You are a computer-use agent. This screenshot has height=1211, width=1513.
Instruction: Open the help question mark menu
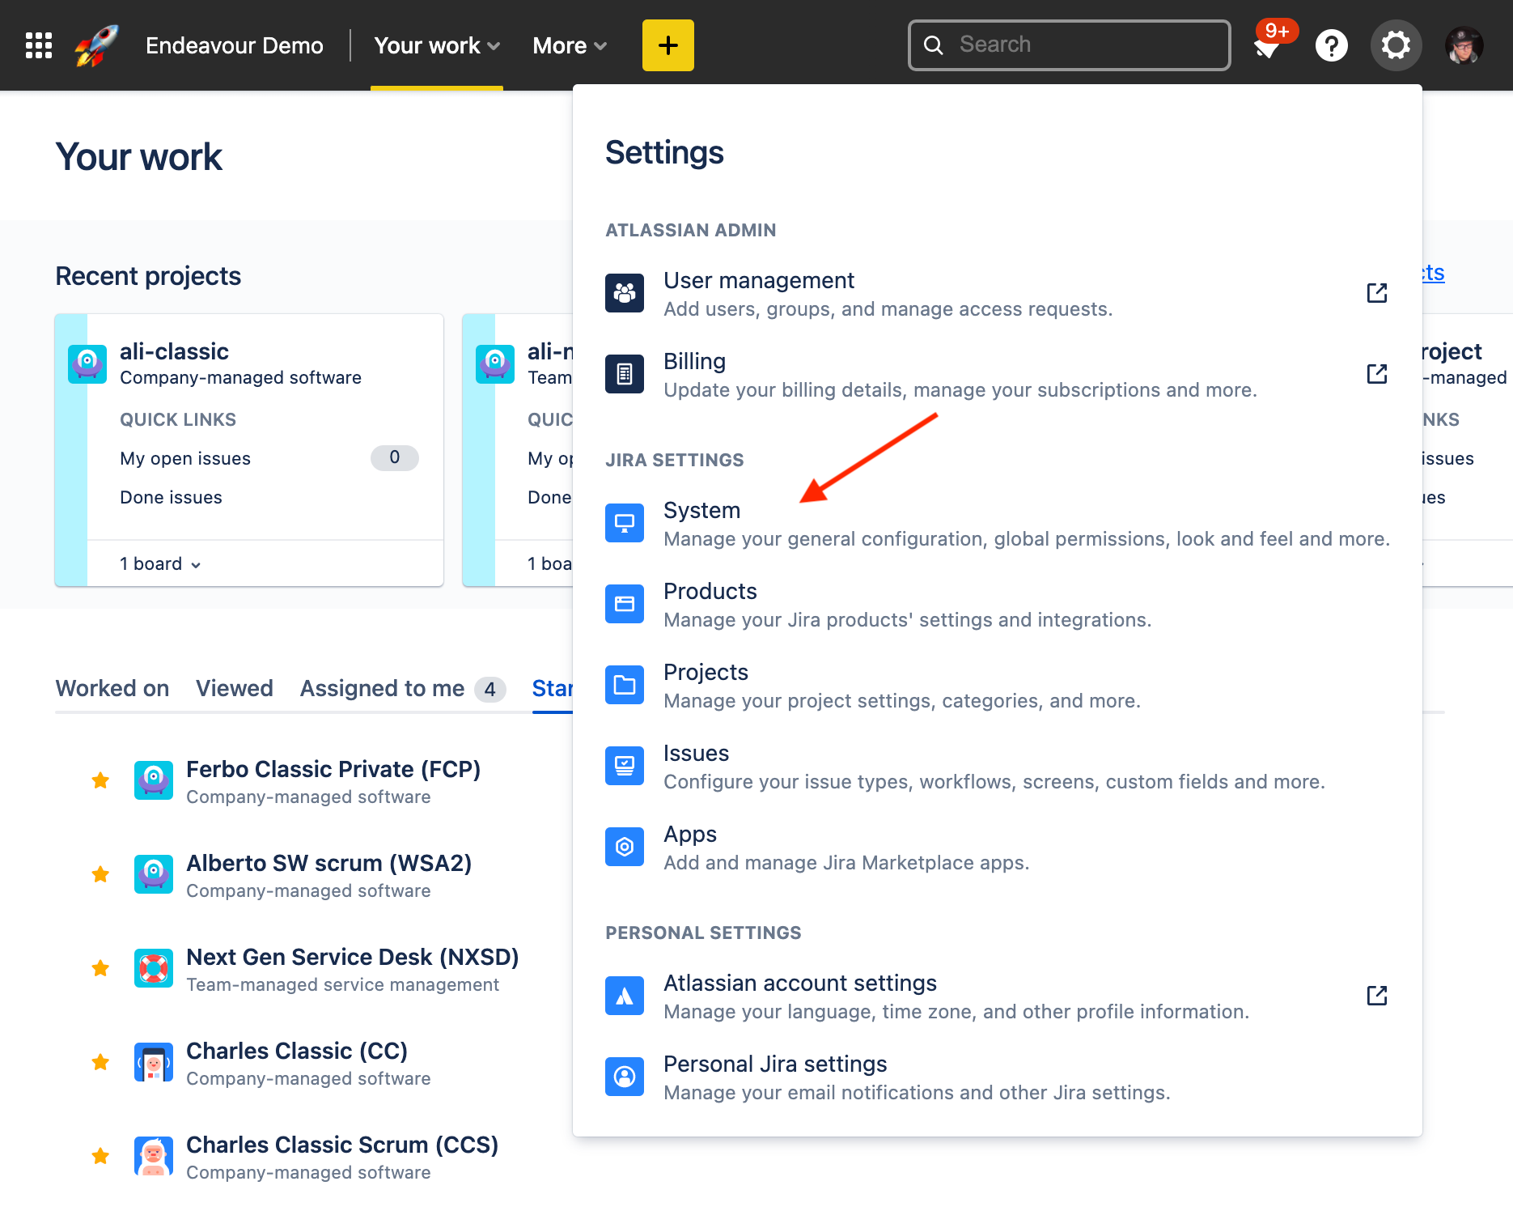tap(1331, 45)
